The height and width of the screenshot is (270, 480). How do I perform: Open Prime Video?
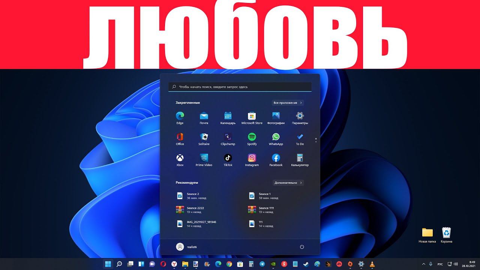click(204, 160)
